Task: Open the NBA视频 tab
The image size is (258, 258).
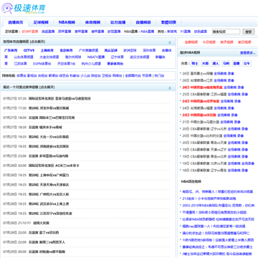Action: (67, 22)
